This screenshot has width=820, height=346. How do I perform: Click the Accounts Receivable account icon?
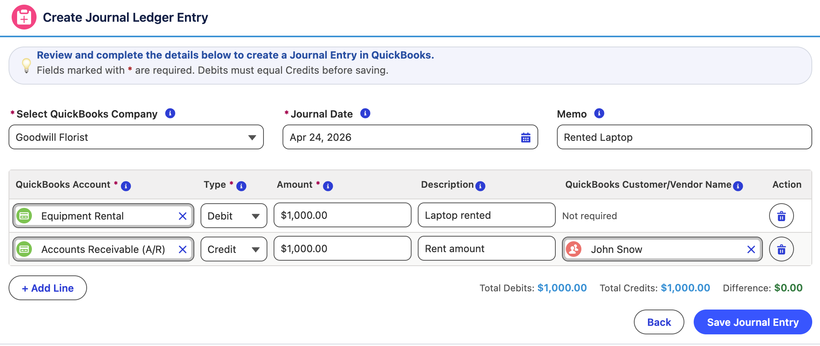coord(24,249)
